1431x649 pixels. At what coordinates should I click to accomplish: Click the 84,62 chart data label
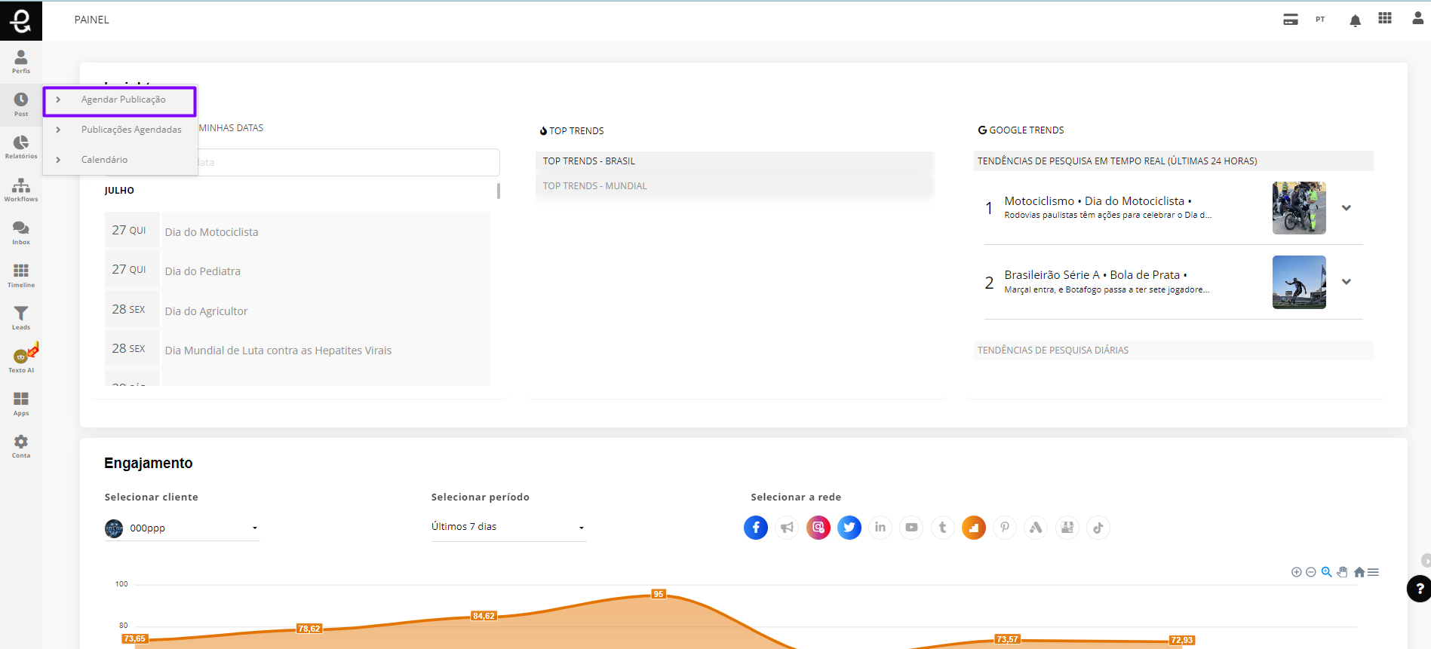[484, 616]
